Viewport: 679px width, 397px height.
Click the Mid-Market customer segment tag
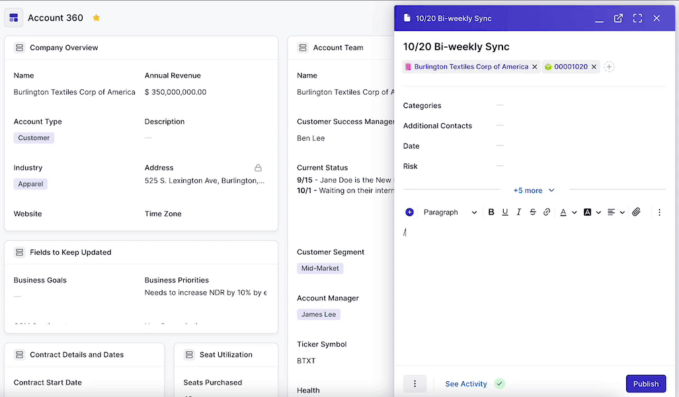tap(320, 268)
